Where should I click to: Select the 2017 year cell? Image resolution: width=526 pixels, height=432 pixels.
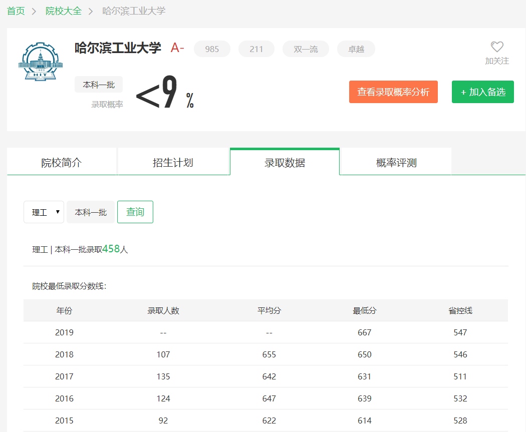pyautogui.click(x=64, y=376)
